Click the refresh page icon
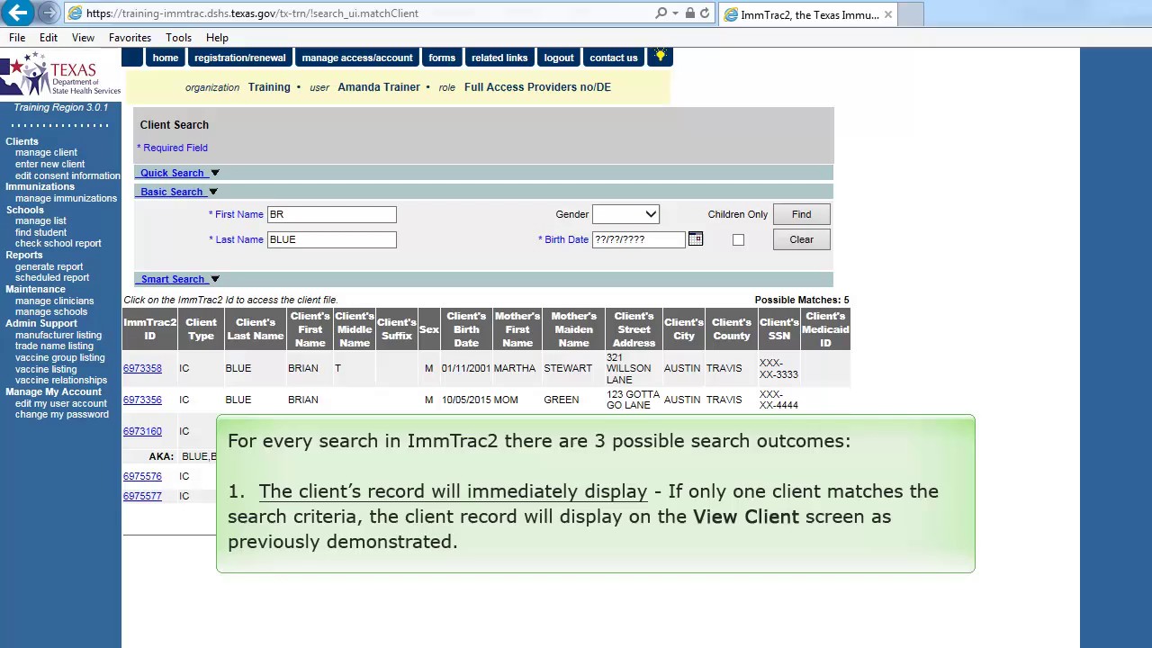This screenshot has width=1152, height=648. pyautogui.click(x=705, y=13)
